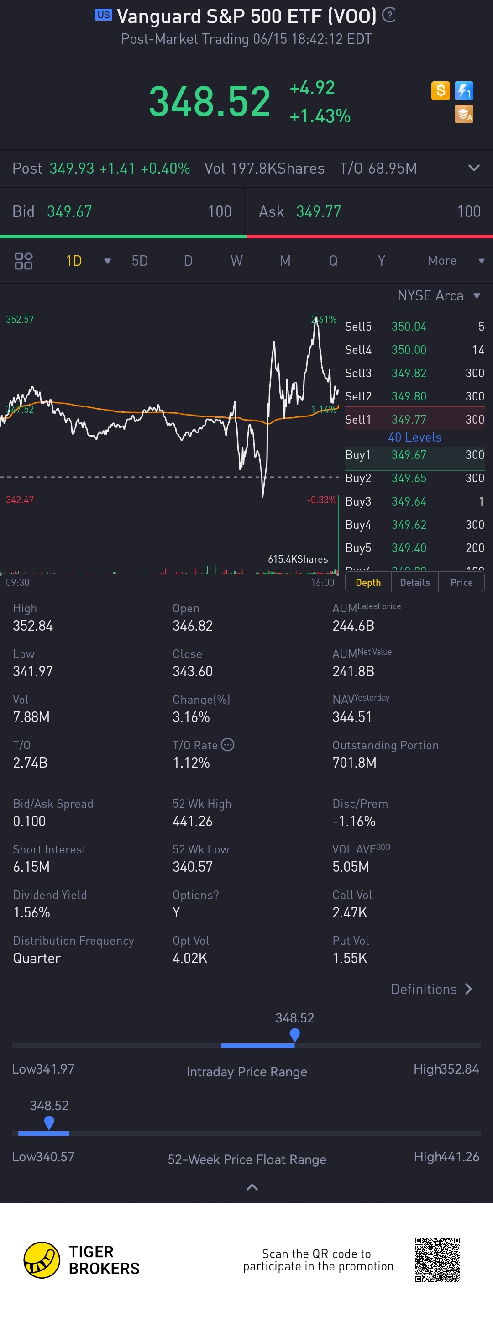Tap the promotion QR code
Screen dimensions: 493x1317
point(437,1259)
